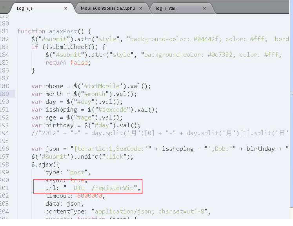
Task: Click the 'return false;' statement
Action: click(68, 63)
